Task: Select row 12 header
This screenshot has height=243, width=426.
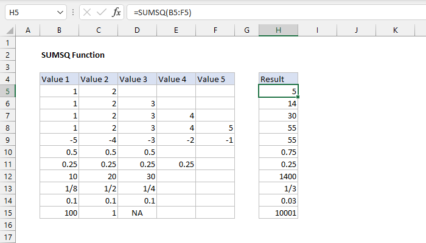Action: (7, 176)
